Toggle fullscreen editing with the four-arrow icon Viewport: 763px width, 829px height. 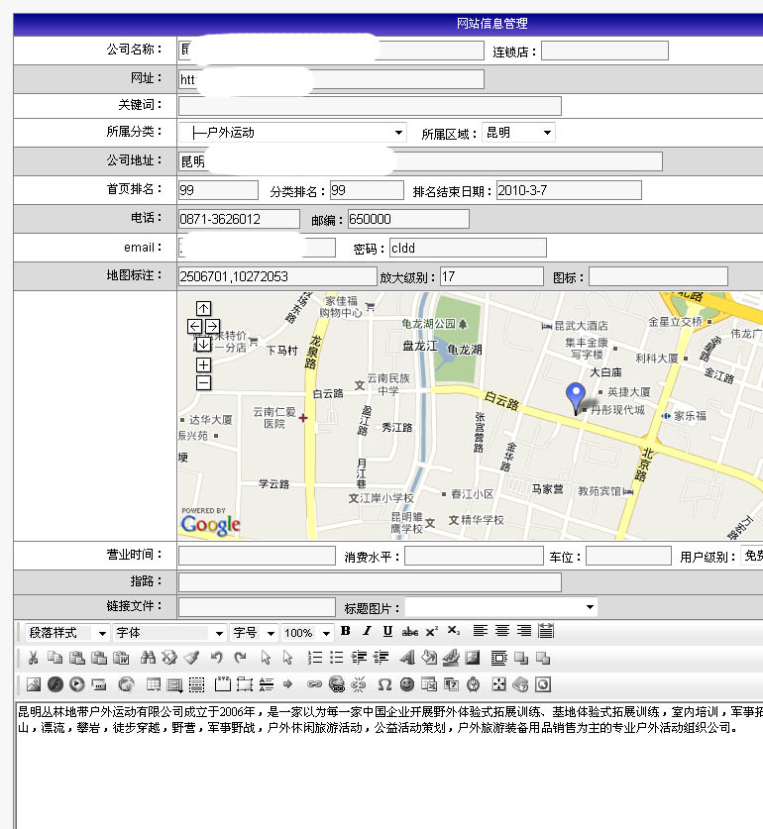(x=498, y=684)
